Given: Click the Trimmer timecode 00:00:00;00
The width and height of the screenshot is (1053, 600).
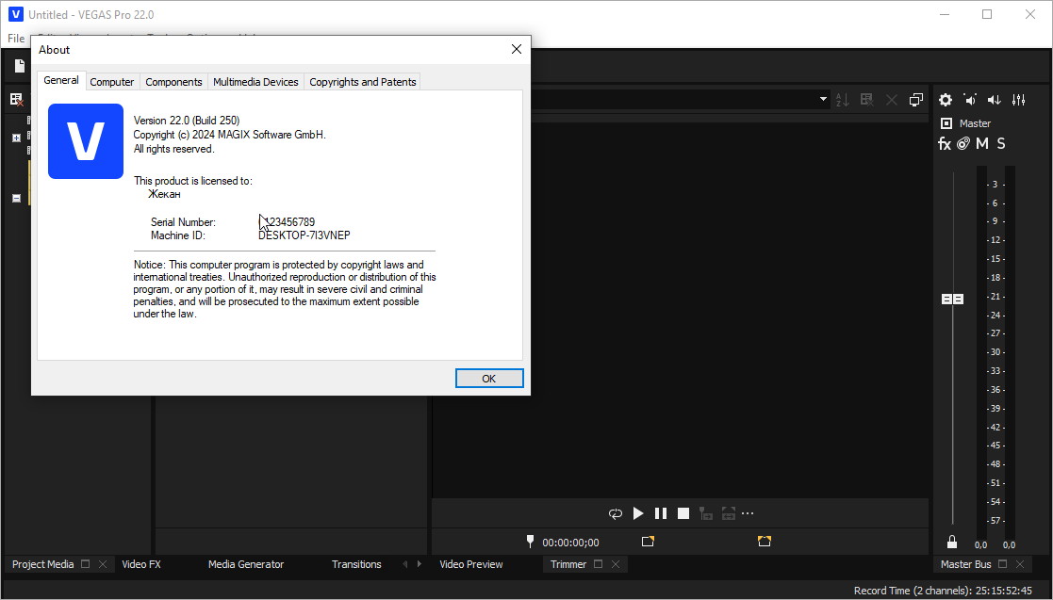Looking at the screenshot, I should [x=571, y=543].
